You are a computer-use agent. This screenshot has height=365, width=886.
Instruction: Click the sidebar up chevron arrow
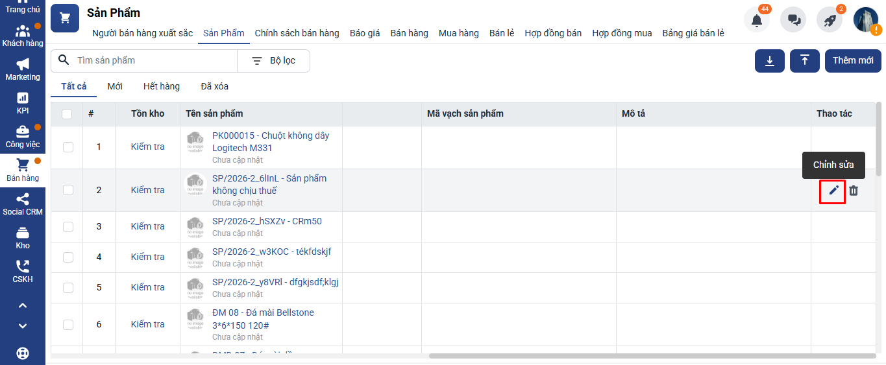coord(23,305)
